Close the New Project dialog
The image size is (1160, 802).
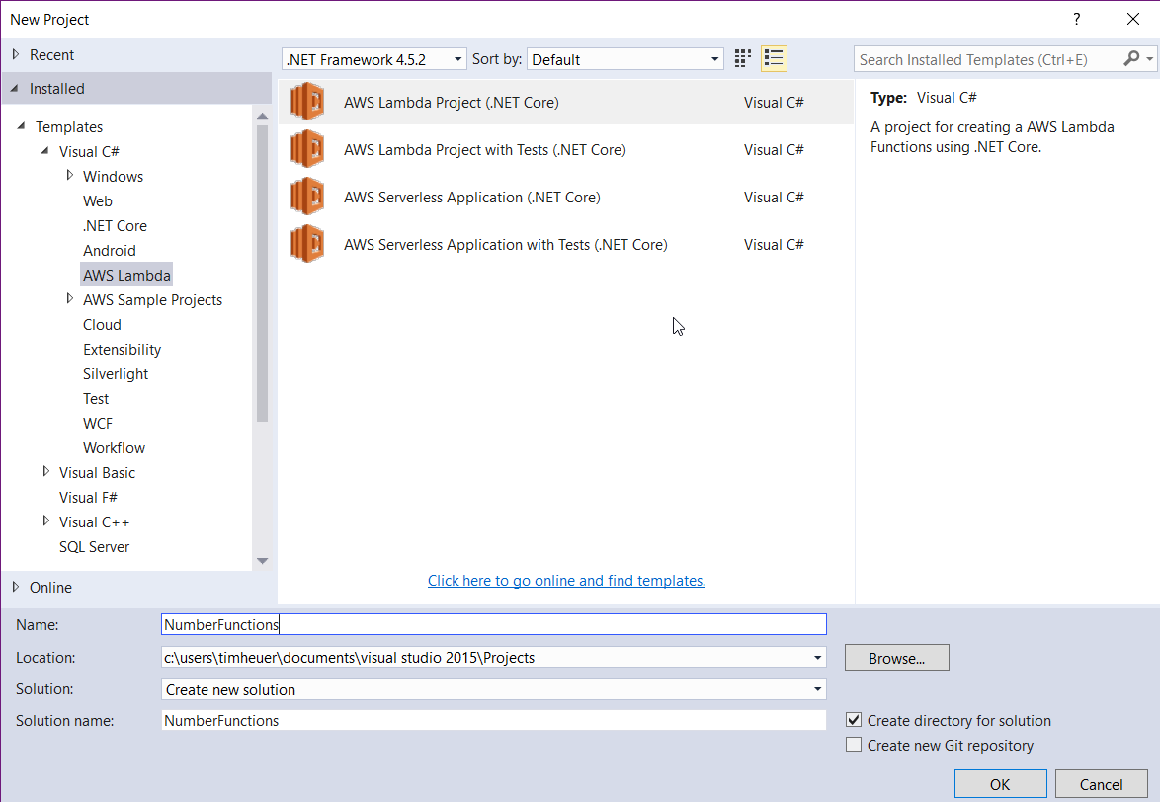(x=1132, y=19)
